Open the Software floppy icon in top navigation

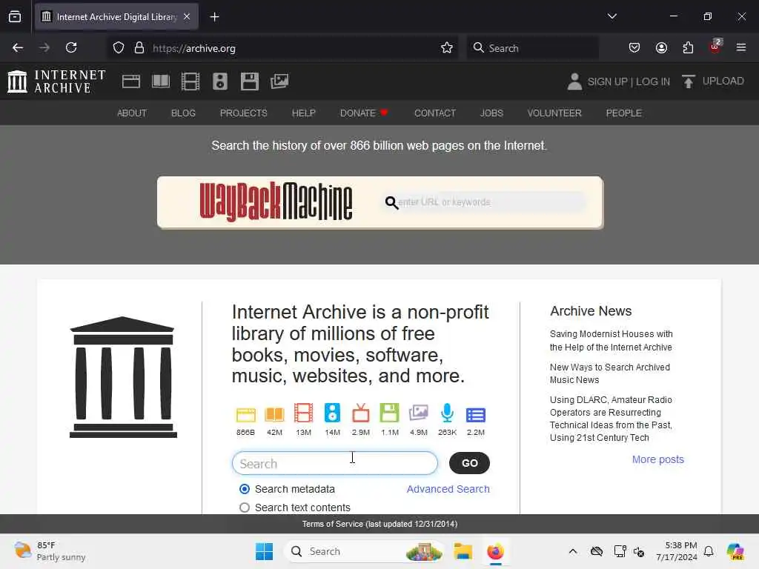250,81
